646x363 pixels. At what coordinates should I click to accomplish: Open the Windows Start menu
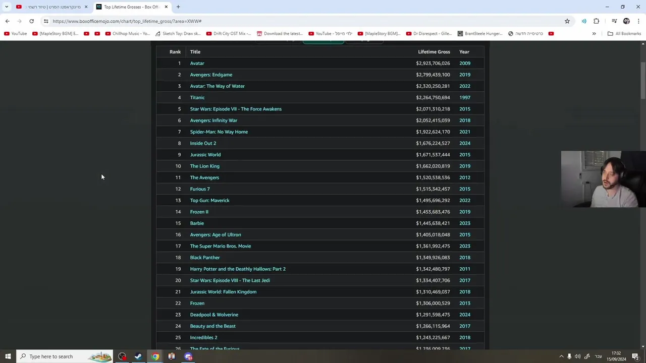pos(8,356)
